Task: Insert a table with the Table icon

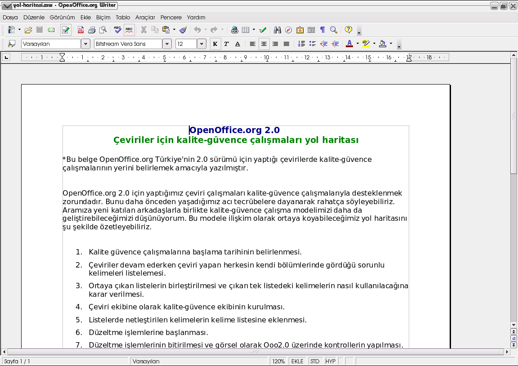Action: [246, 30]
